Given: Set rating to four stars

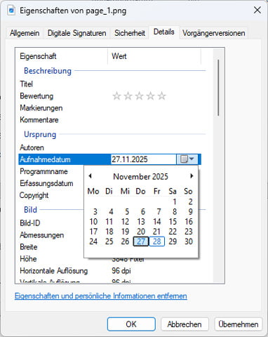Looking at the screenshot, I should coord(150,96).
